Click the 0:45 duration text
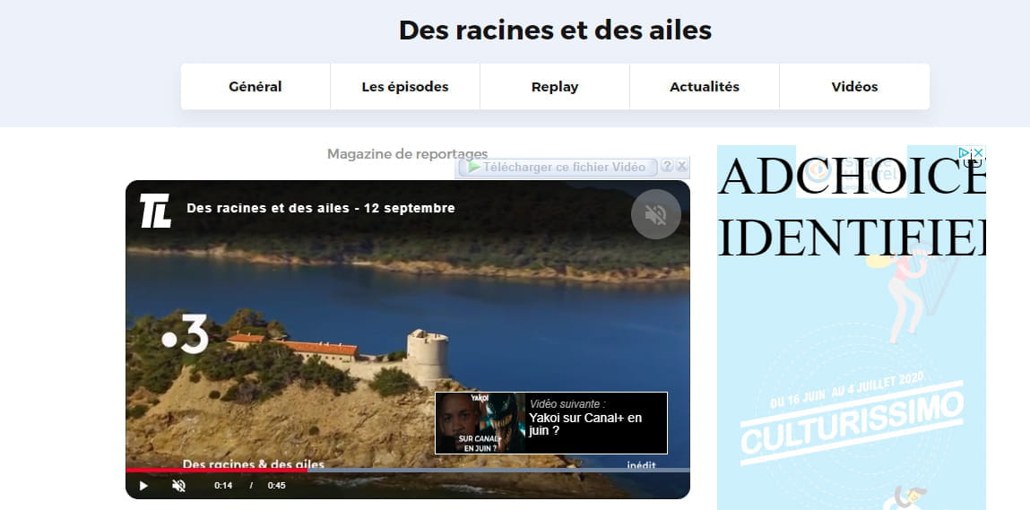The width and height of the screenshot is (1030, 510). (x=277, y=486)
